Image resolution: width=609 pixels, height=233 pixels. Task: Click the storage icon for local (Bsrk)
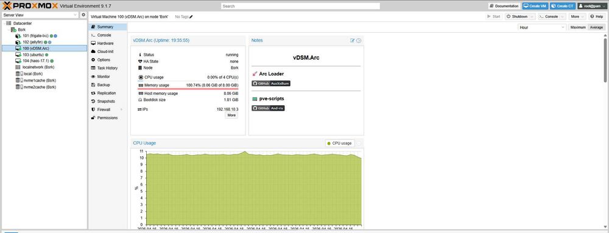click(x=19, y=73)
